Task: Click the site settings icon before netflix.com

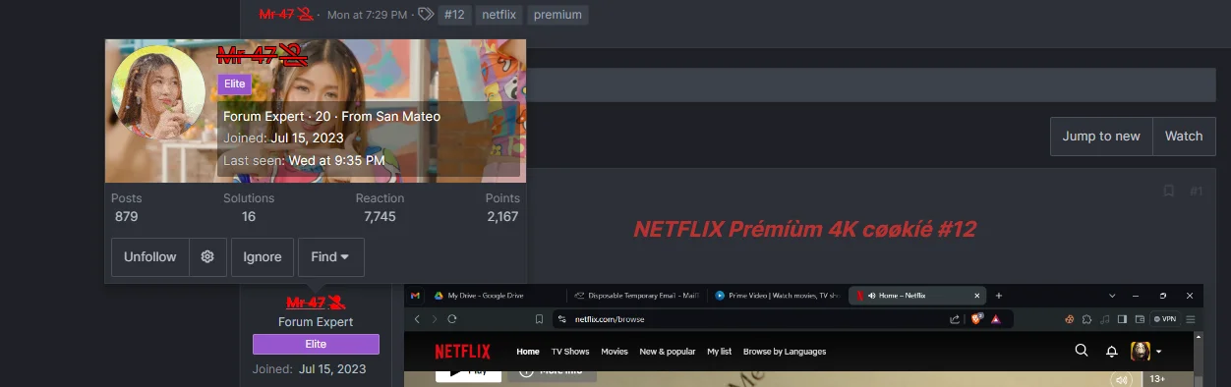Action: point(561,319)
